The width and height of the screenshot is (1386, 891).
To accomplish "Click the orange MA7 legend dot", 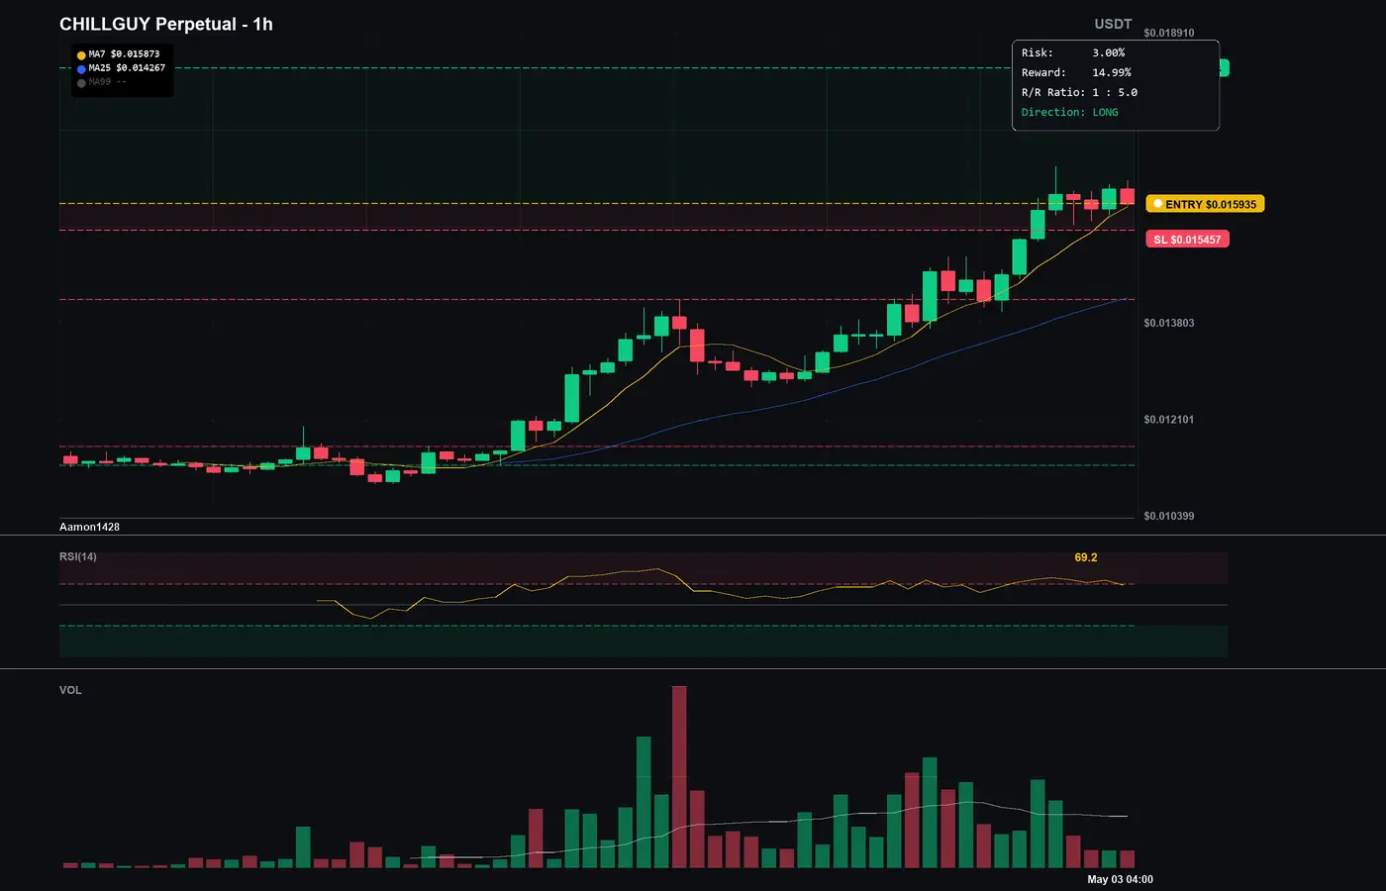I will coord(81,55).
